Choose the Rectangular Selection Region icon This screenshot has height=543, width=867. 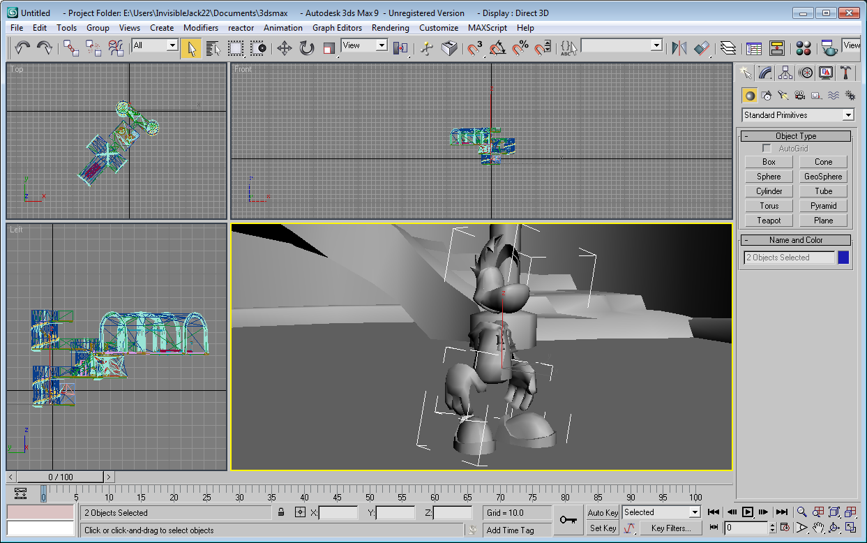236,47
